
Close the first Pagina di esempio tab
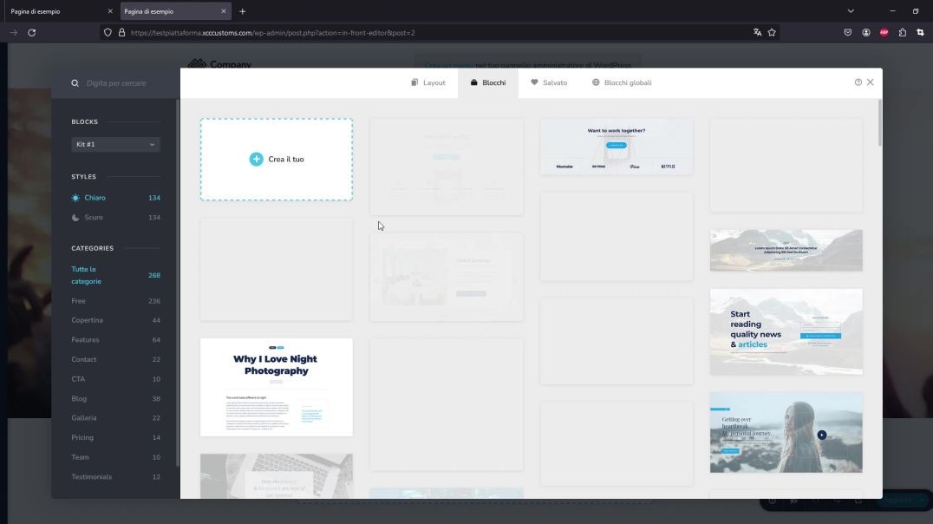click(110, 11)
